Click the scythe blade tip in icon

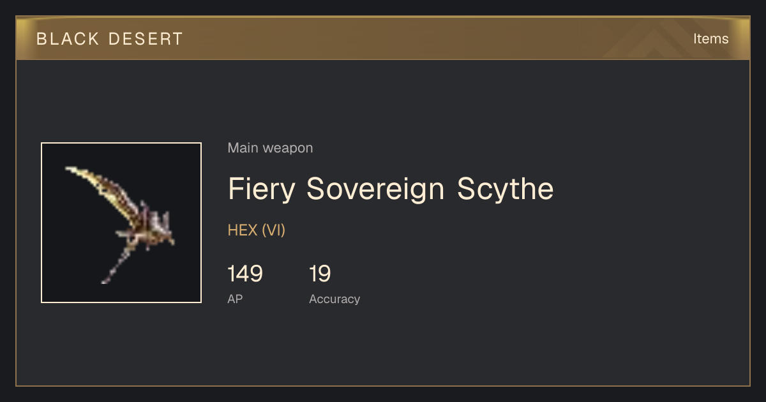[x=71, y=170]
